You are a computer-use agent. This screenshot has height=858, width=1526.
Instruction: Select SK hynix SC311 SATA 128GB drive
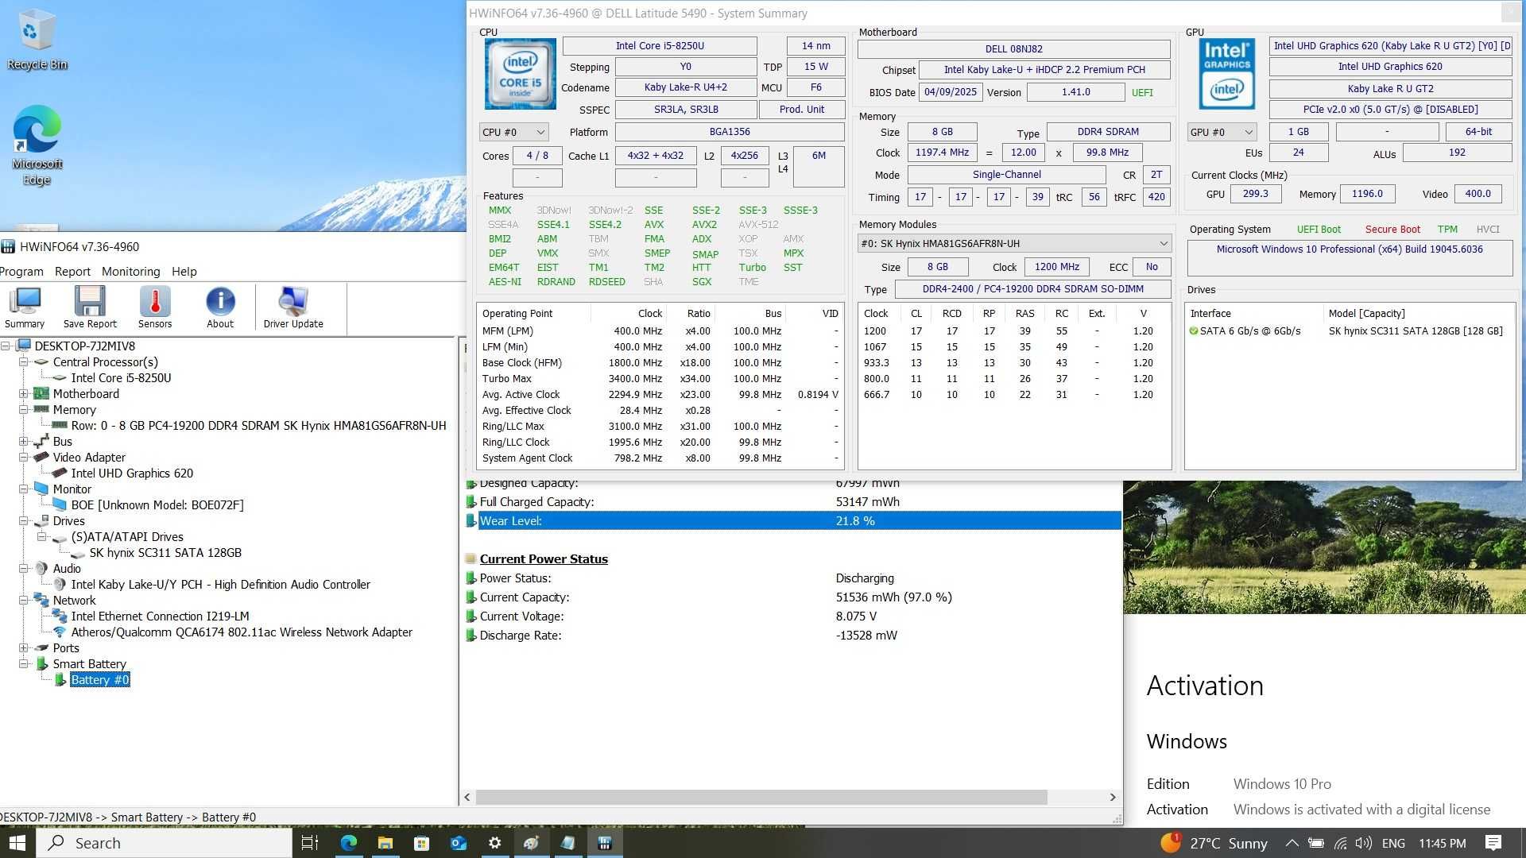(165, 553)
